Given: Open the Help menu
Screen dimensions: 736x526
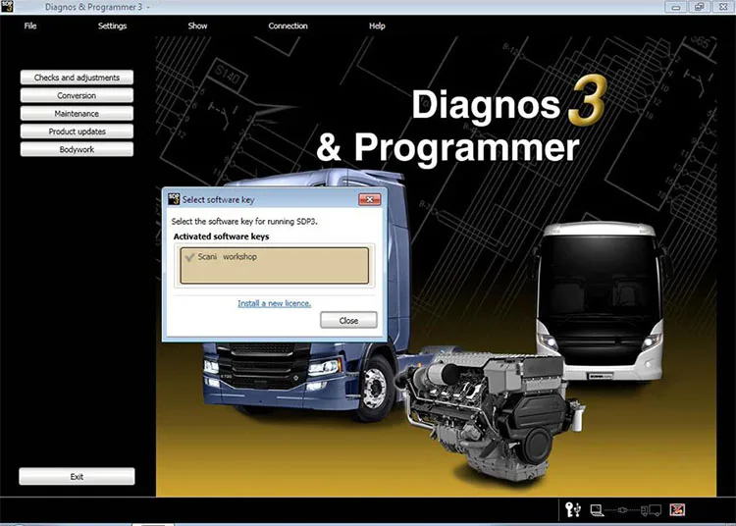Looking at the screenshot, I should click(x=377, y=26).
